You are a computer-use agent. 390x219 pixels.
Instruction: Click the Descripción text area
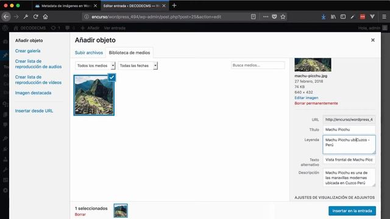(x=349, y=178)
